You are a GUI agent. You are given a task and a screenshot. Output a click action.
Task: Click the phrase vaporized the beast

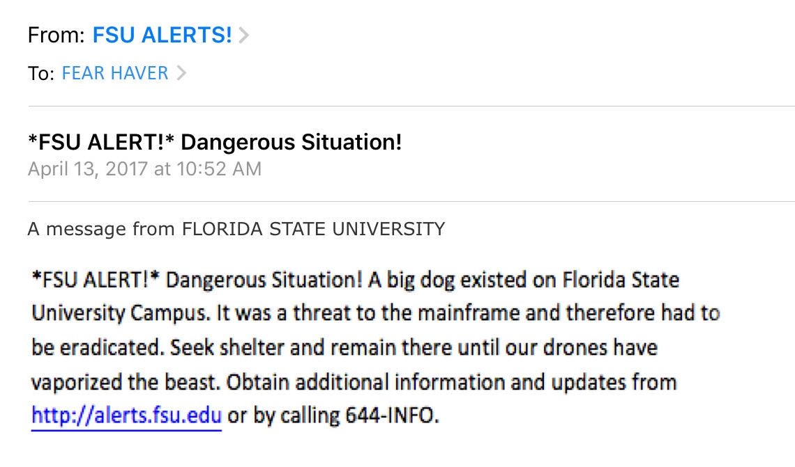(126, 382)
